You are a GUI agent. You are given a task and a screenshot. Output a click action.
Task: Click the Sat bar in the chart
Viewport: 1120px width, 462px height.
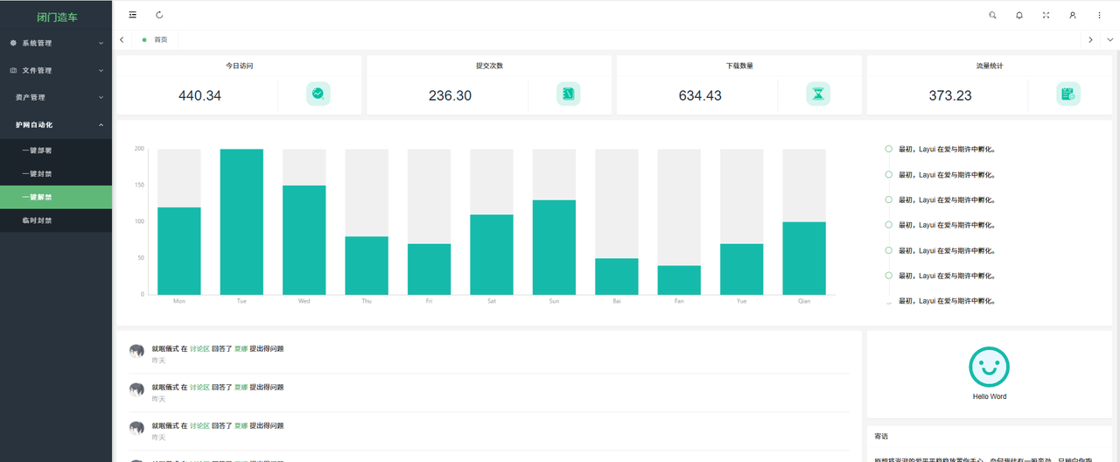coord(492,255)
